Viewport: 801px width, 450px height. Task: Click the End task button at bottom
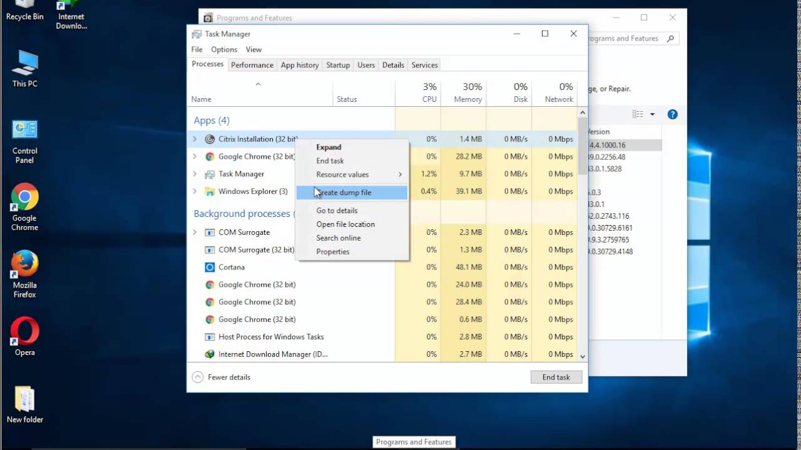[x=556, y=377]
